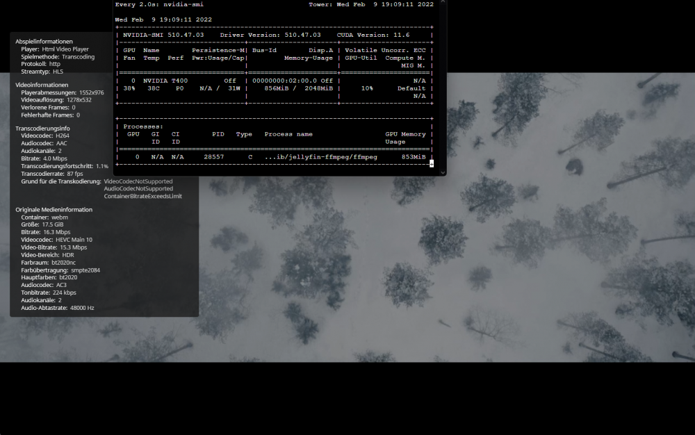Click the "Processes:" label in terminal

pyautogui.click(x=143, y=126)
